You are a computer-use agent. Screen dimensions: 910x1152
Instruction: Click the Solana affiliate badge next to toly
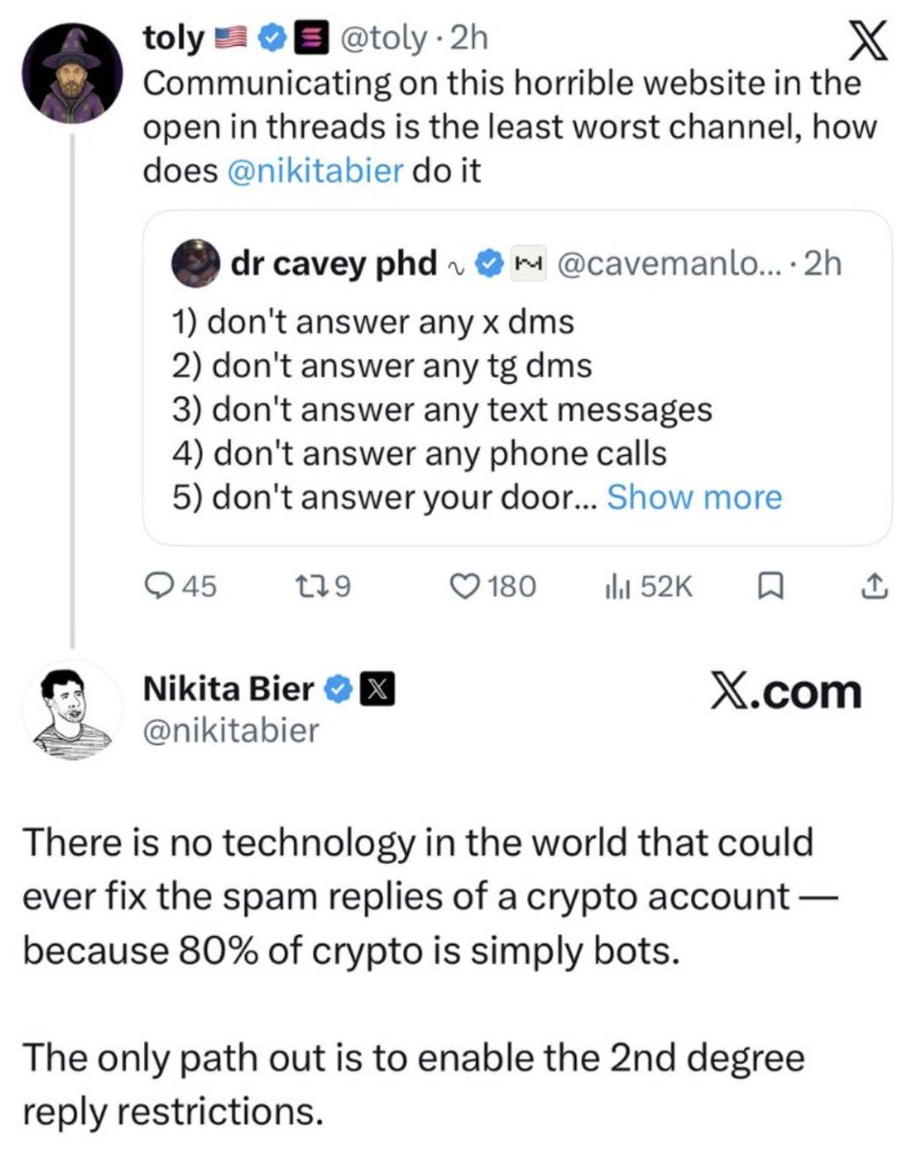tap(305, 39)
